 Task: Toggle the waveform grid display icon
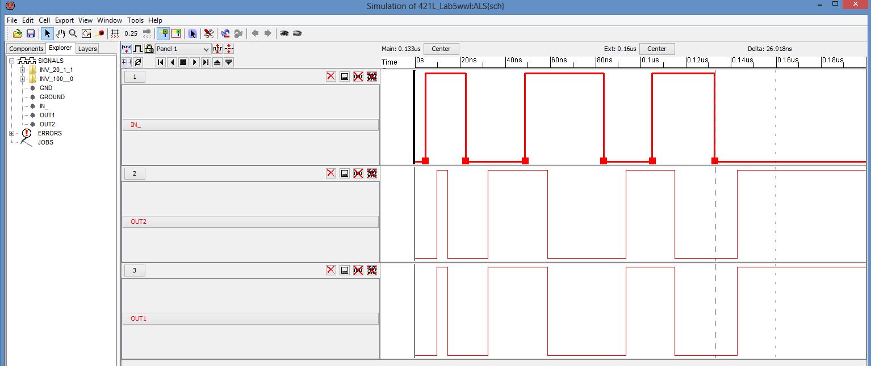click(127, 62)
